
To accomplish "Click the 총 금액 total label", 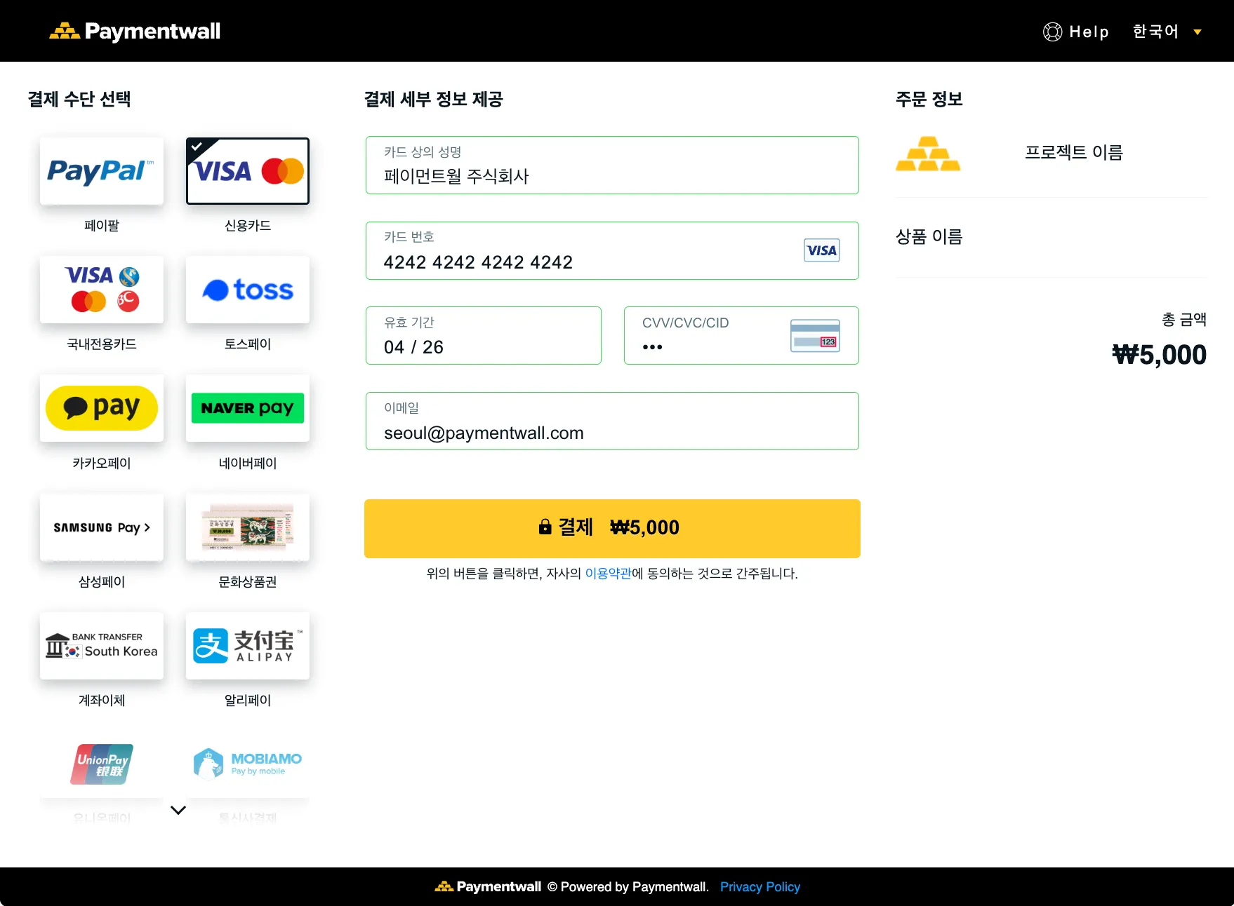I will [x=1184, y=320].
